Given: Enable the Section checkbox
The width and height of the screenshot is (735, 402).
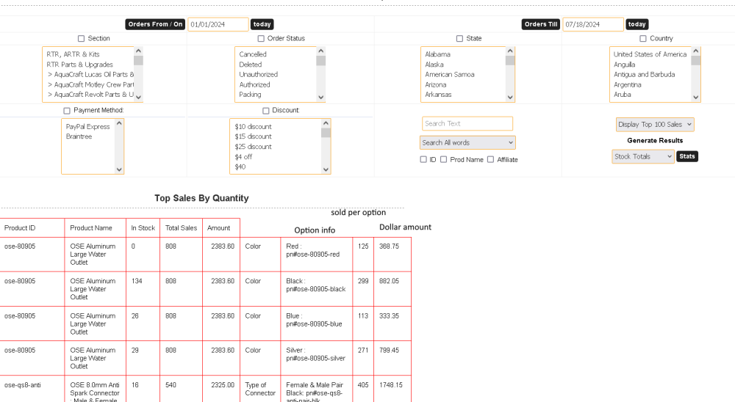Looking at the screenshot, I should (82, 39).
